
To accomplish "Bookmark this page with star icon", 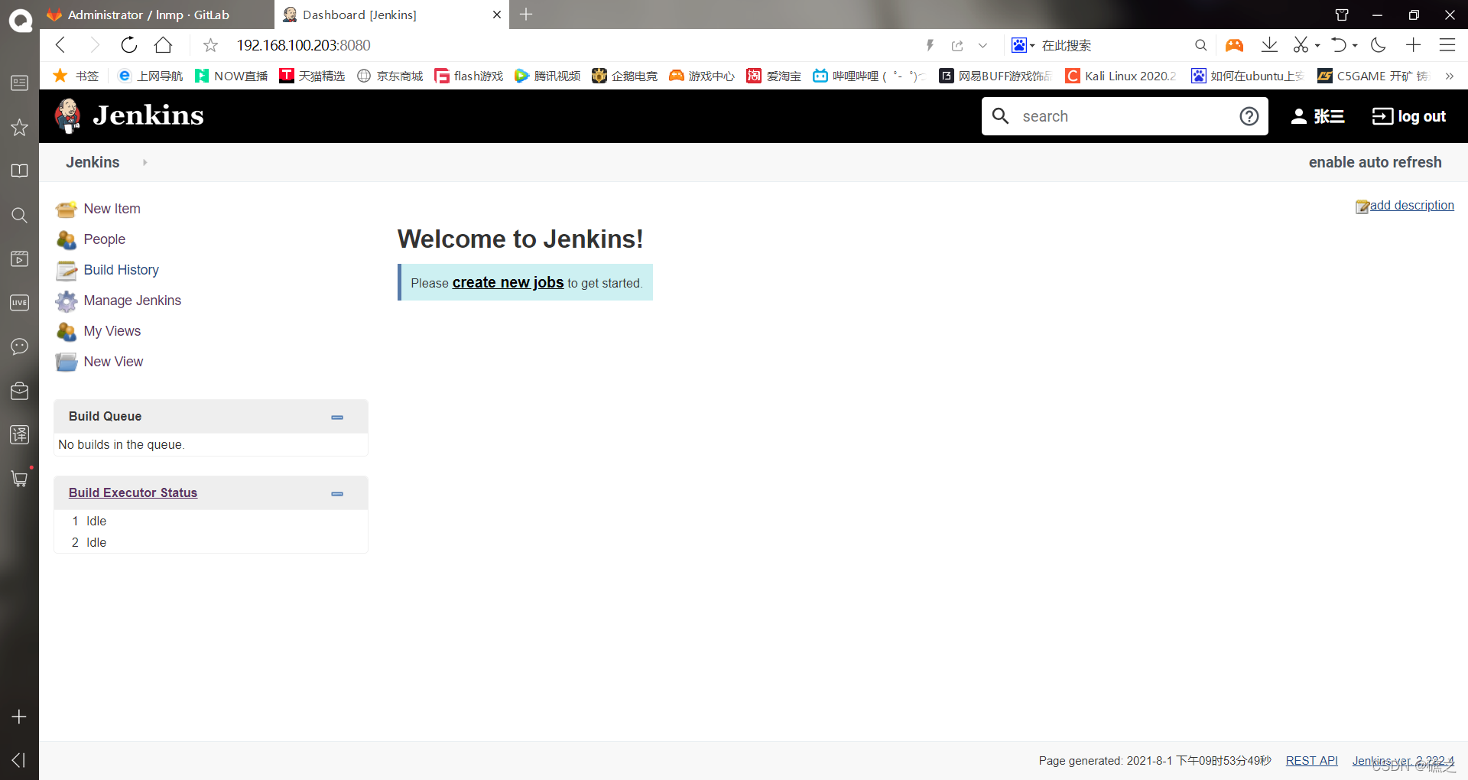I will tap(210, 45).
